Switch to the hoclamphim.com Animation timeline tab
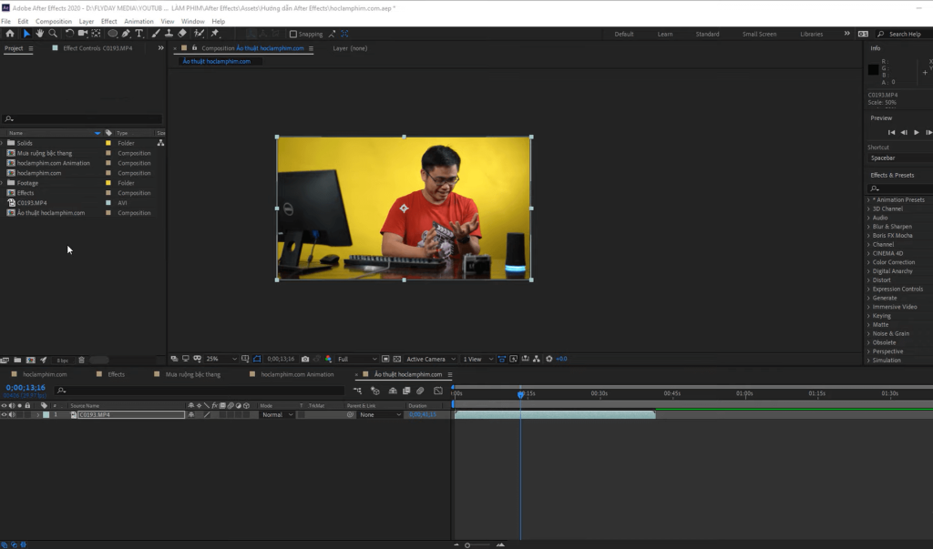Image resolution: width=933 pixels, height=549 pixels. (x=296, y=373)
